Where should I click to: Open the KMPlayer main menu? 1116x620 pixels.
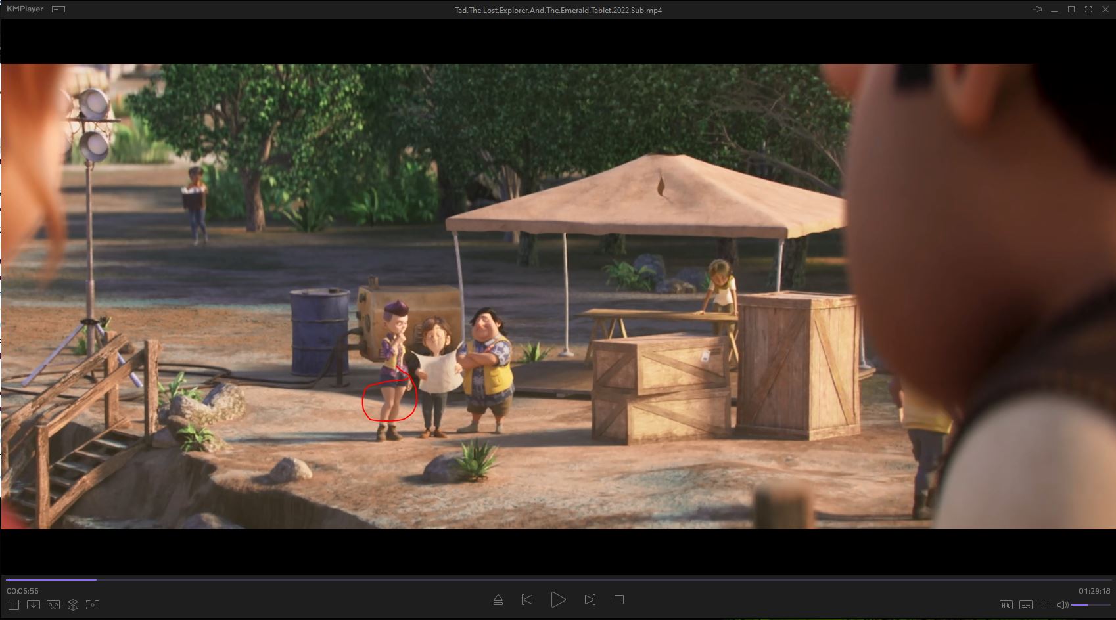pos(25,9)
